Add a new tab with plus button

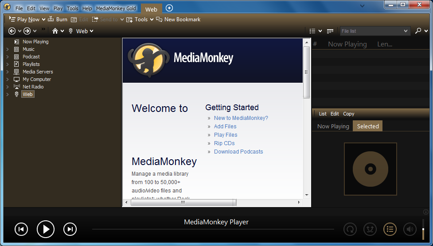169,8
